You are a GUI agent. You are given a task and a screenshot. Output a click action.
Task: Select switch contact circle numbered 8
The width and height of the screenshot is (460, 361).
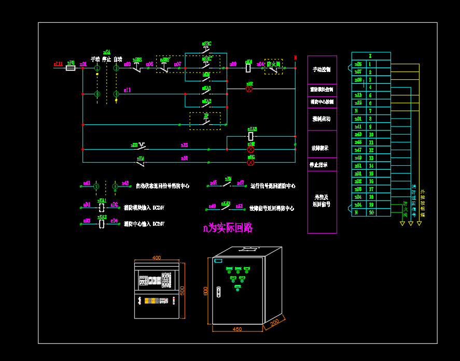(x=115, y=186)
